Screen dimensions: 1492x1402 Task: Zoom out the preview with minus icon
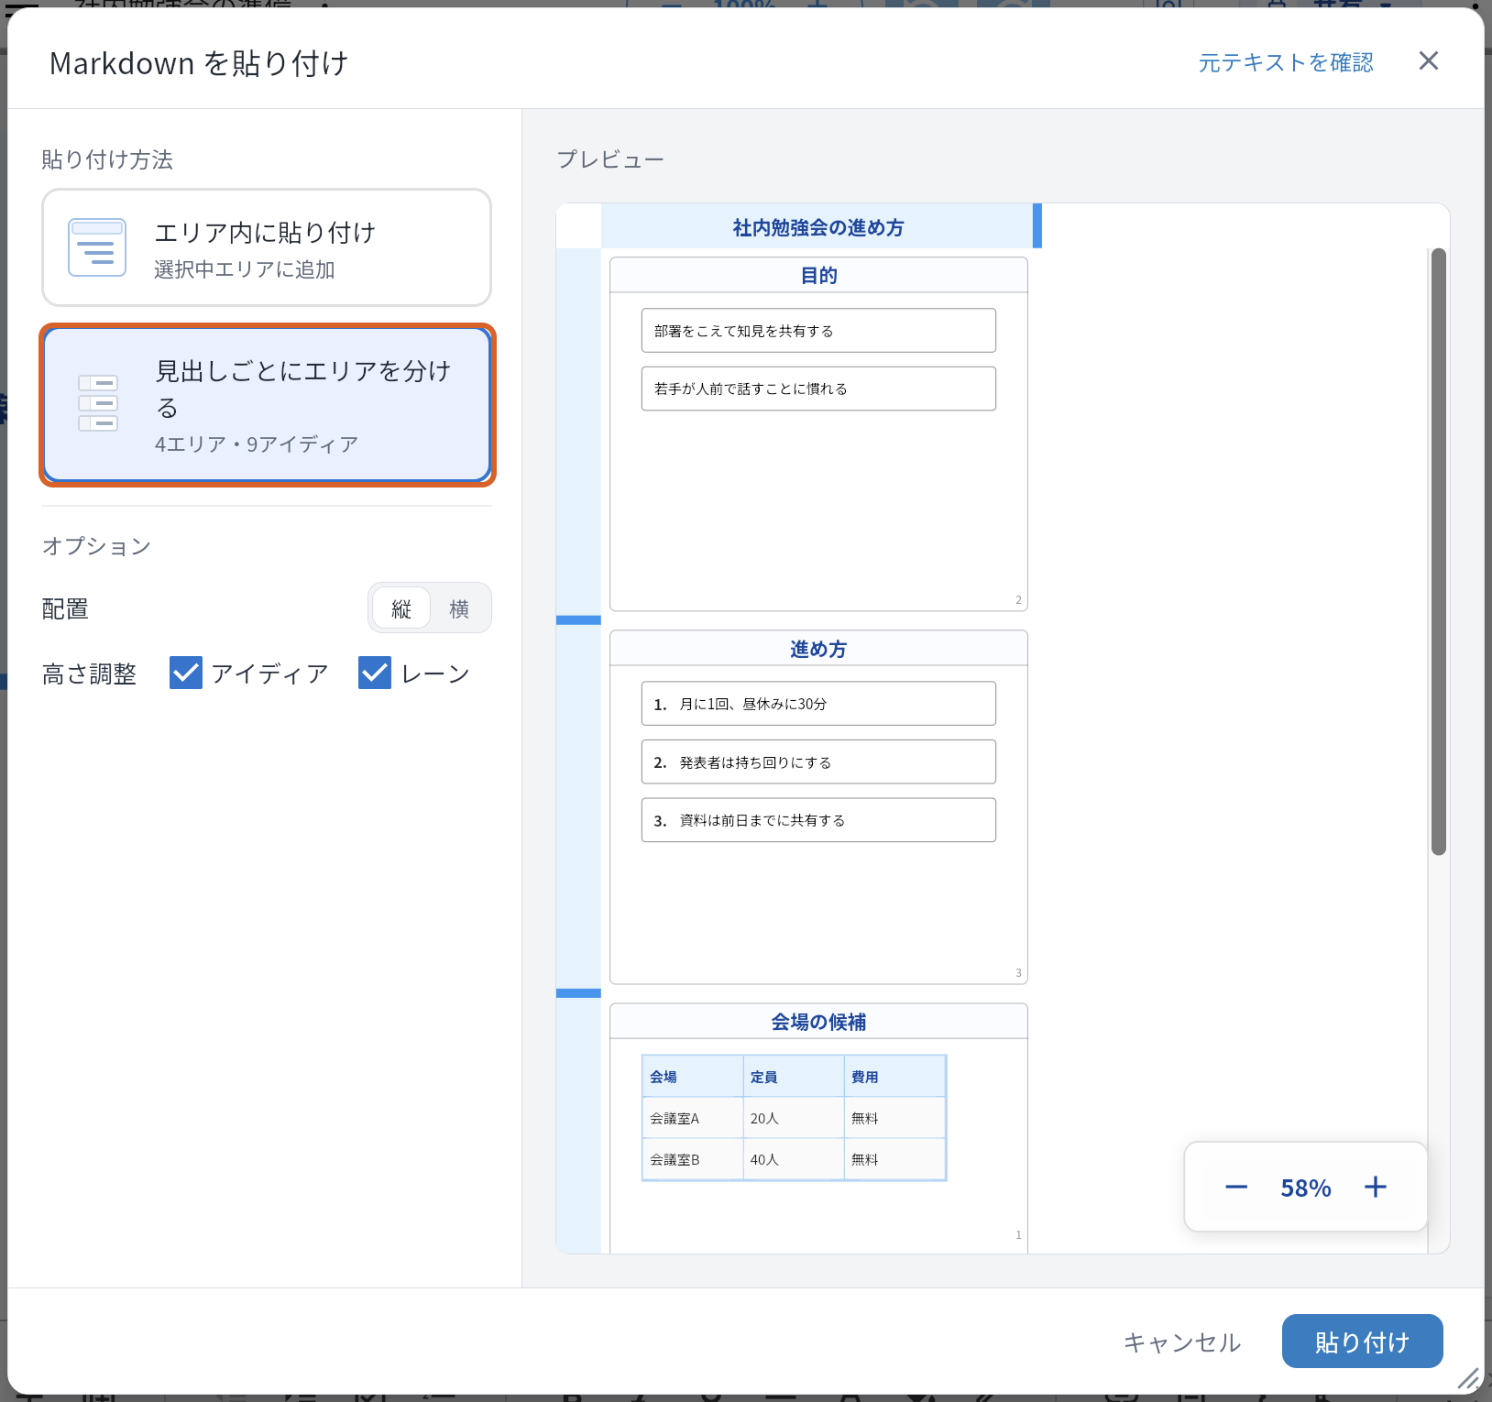1236,1188
